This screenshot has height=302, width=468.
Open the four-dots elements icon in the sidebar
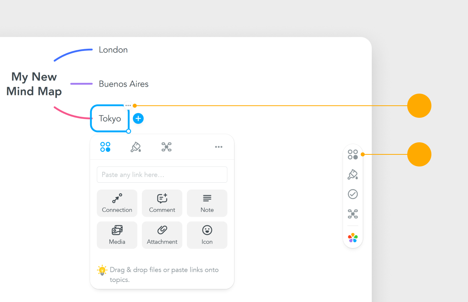tap(353, 154)
